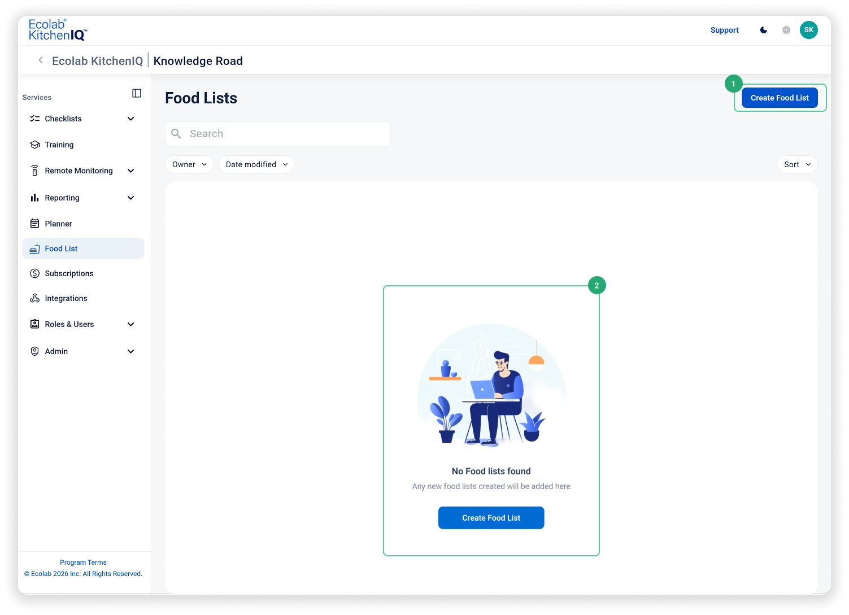Click the Food Lists page heading
The width and height of the screenshot is (849, 615).
point(201,98)
